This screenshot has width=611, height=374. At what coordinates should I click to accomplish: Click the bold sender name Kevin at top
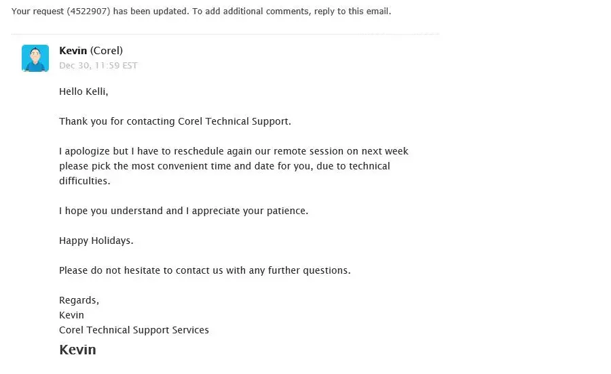(73, 51)
